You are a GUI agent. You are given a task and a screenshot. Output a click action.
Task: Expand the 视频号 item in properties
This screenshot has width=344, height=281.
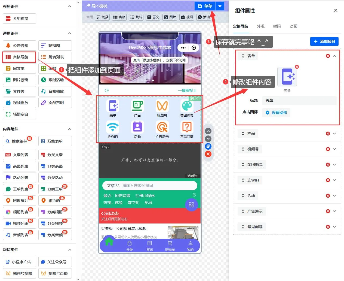tap(334, 149)
